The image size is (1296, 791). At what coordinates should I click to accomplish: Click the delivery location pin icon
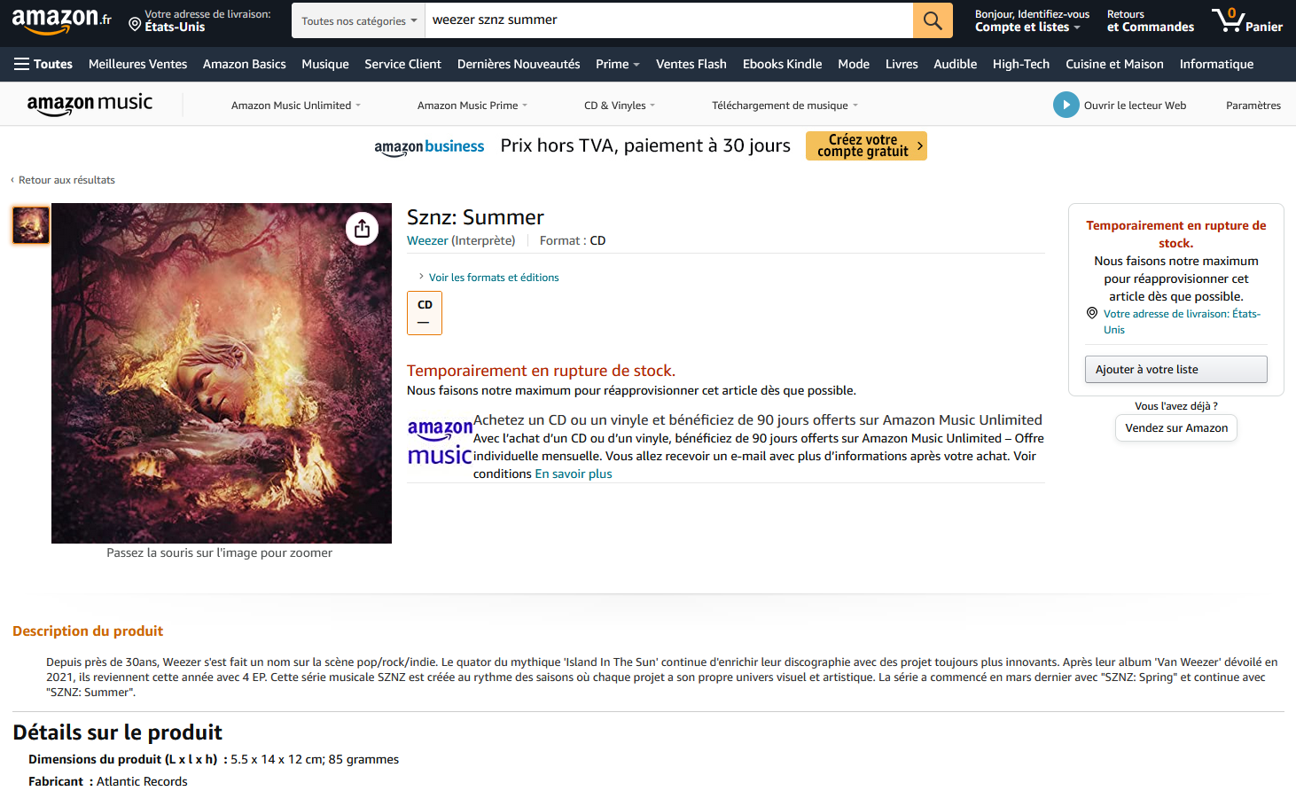[x=135, y=25]
